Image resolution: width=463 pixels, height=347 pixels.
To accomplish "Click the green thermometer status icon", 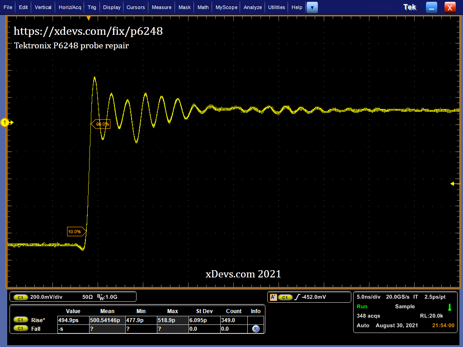I will pyautogui.click(x=450, y=307).
